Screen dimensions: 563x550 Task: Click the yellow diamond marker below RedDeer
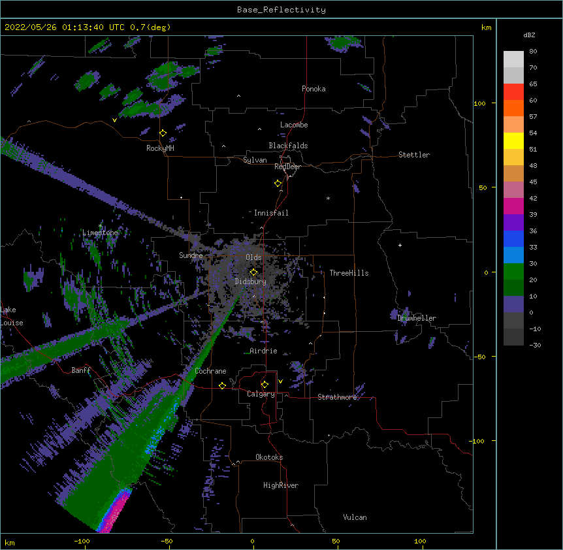click(278, 184)
